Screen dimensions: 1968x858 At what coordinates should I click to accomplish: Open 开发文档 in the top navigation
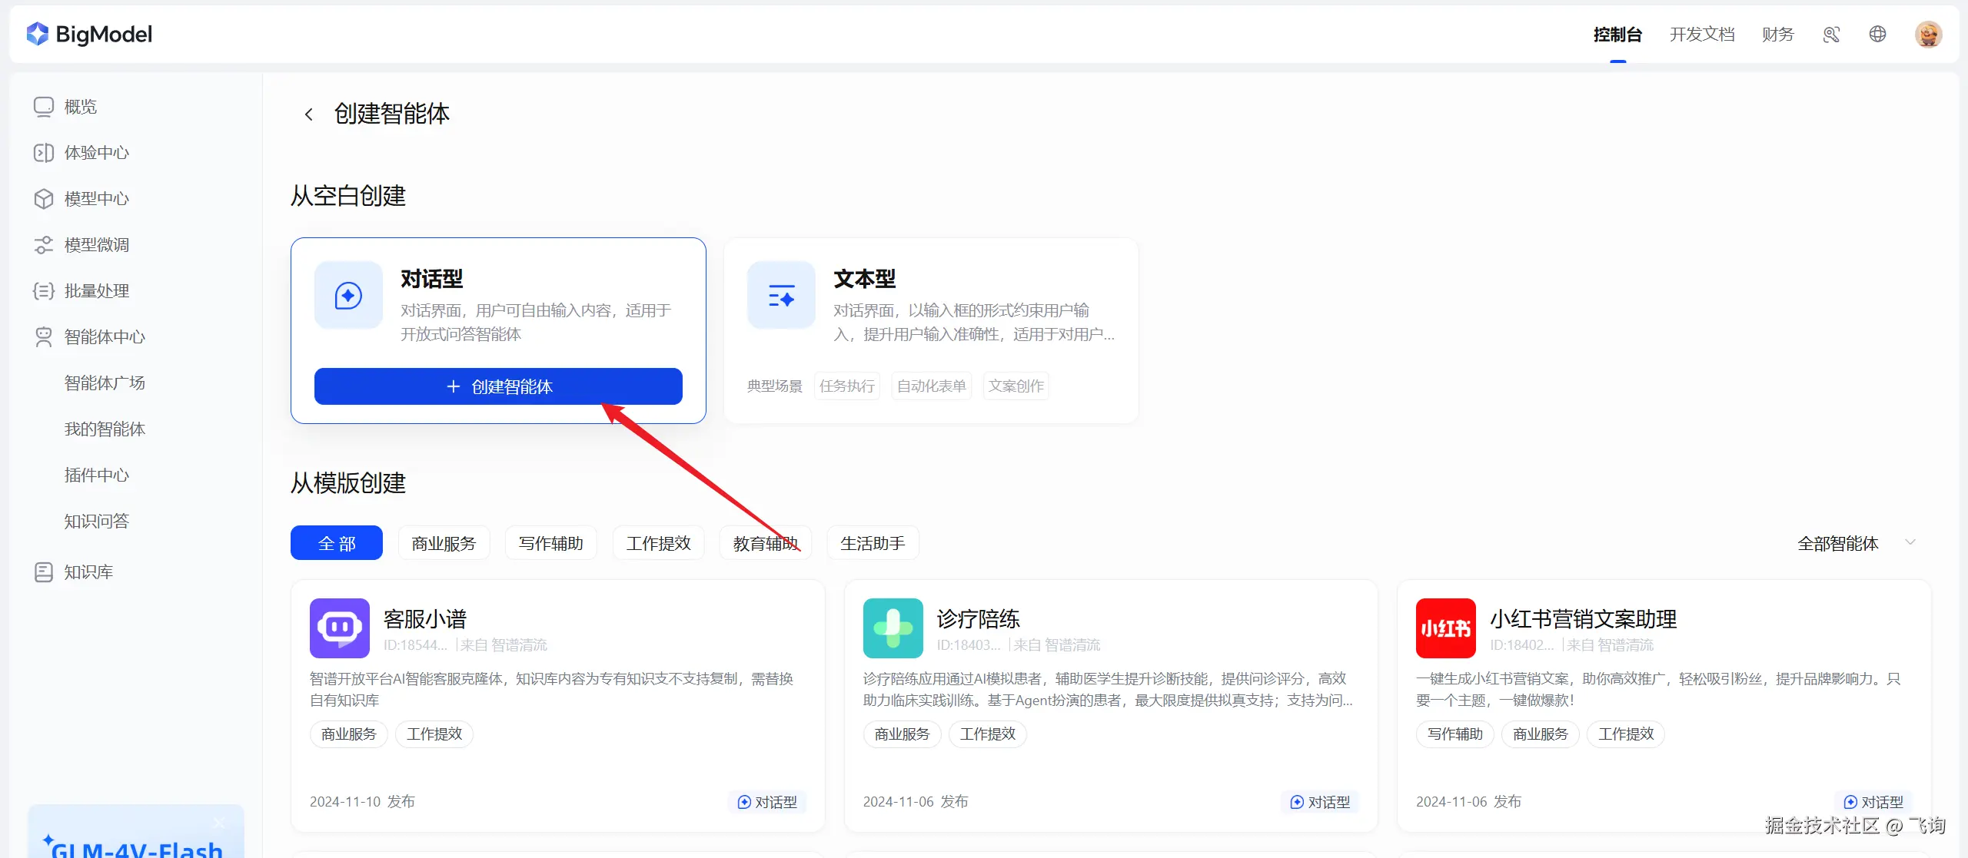(x=1701, y=35)
